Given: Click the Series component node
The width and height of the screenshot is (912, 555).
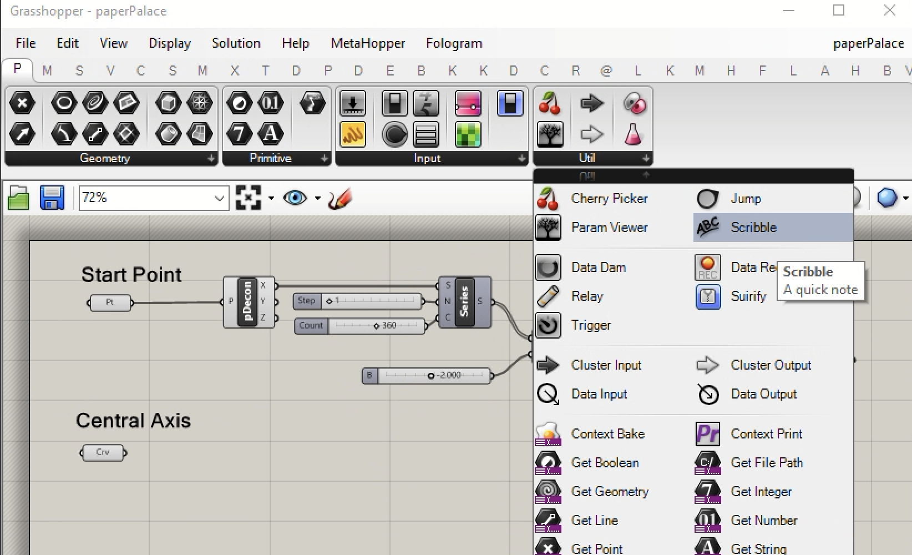Looking at the screenshot, I should [464, 302].
